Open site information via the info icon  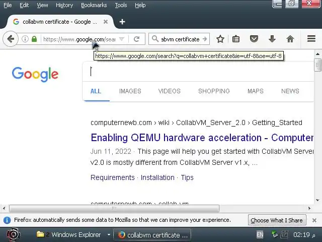(x=25, y=39)
